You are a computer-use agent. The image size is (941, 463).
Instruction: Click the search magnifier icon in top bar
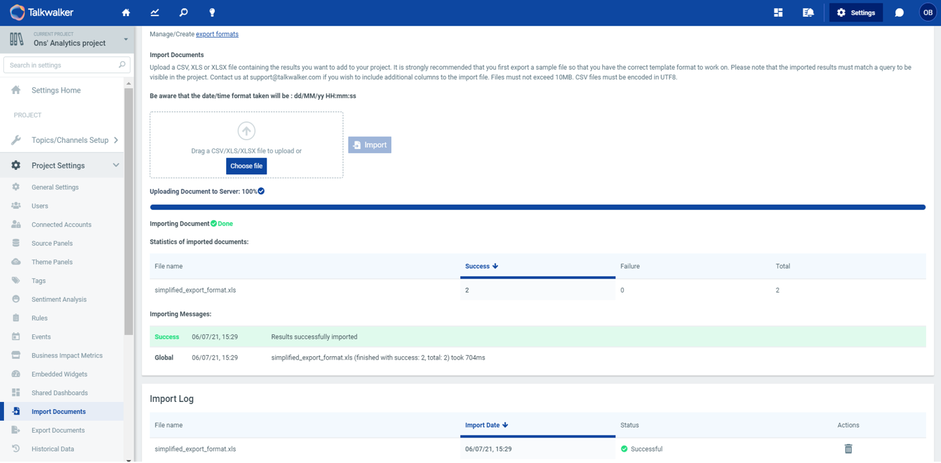183,13
